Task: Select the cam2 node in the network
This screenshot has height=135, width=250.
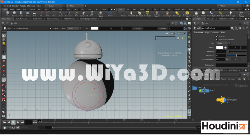Action: coord(204,91)
